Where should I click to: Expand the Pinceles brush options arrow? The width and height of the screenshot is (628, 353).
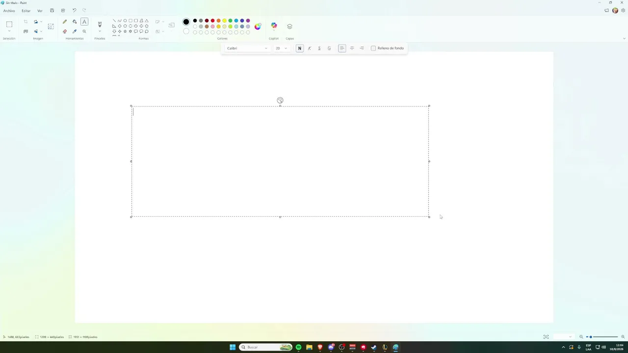[x=100, y=31]
